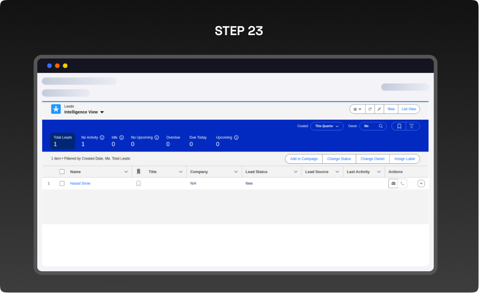Click the phone call icon for Hasad Snow
479x293 pixels.
point(402,183)
